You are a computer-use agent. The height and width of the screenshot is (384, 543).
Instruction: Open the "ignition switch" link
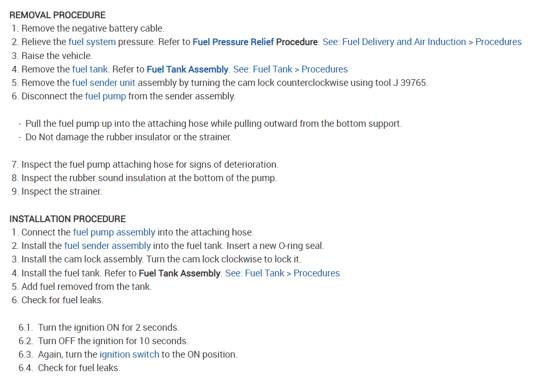129,355
